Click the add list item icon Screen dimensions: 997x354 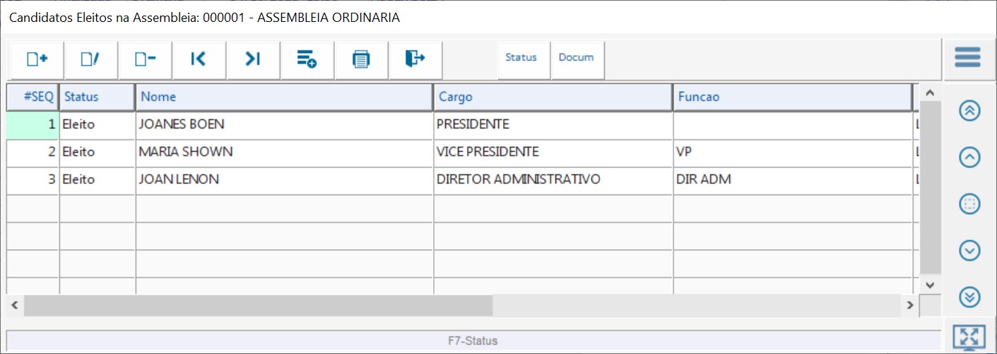[307, 59]
